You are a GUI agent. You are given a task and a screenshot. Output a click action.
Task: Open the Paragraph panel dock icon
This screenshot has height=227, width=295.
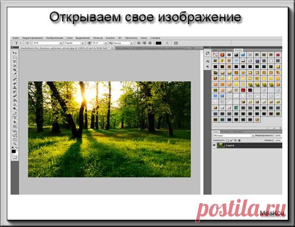click(207, 67)
